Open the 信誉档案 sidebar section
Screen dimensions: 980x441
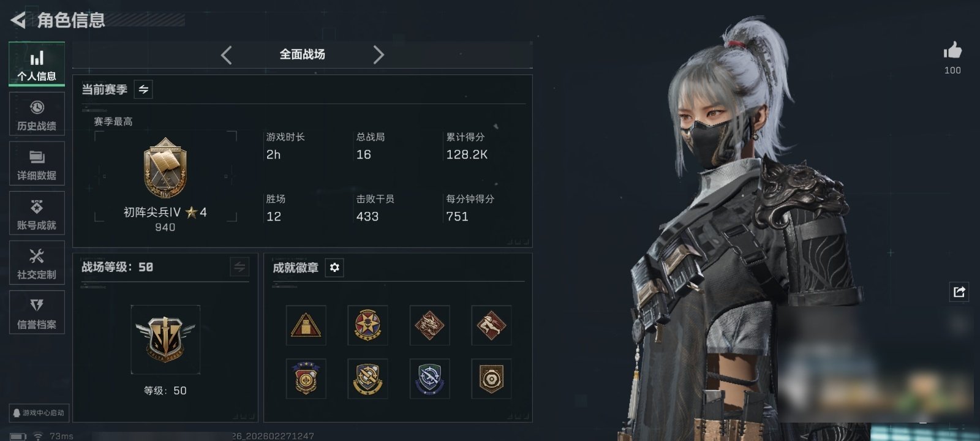(37, 312)
